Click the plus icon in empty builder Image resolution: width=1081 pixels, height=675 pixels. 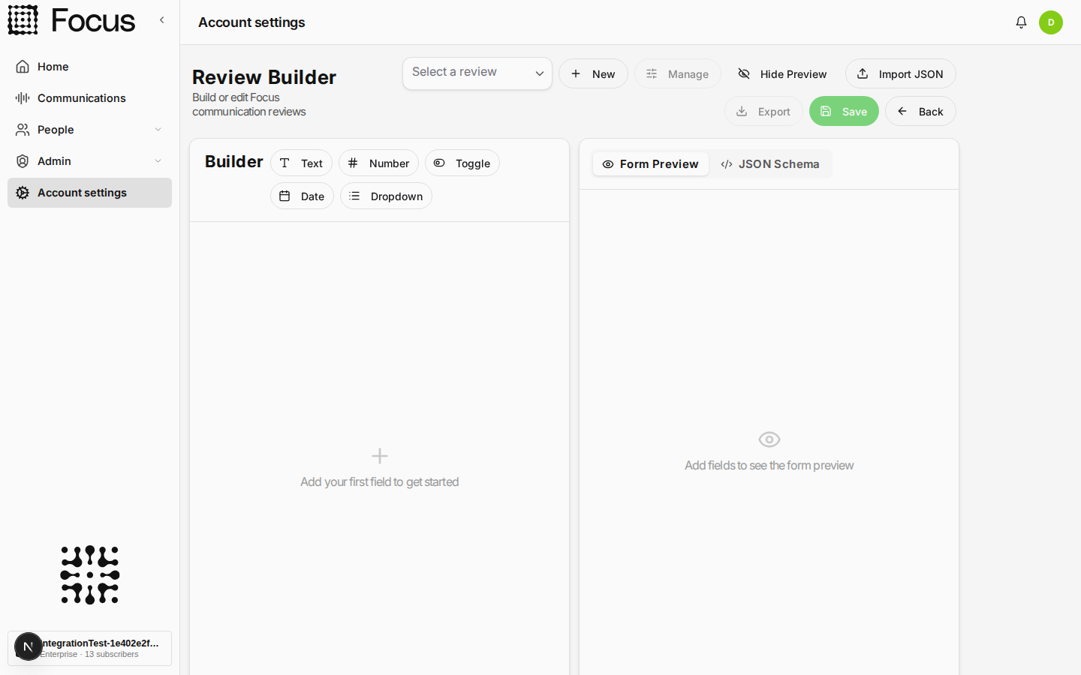pos(380,456)
